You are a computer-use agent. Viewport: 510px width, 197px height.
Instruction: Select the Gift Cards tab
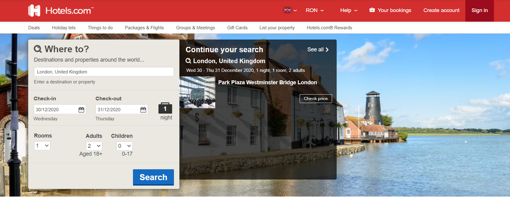pos(237,28)
